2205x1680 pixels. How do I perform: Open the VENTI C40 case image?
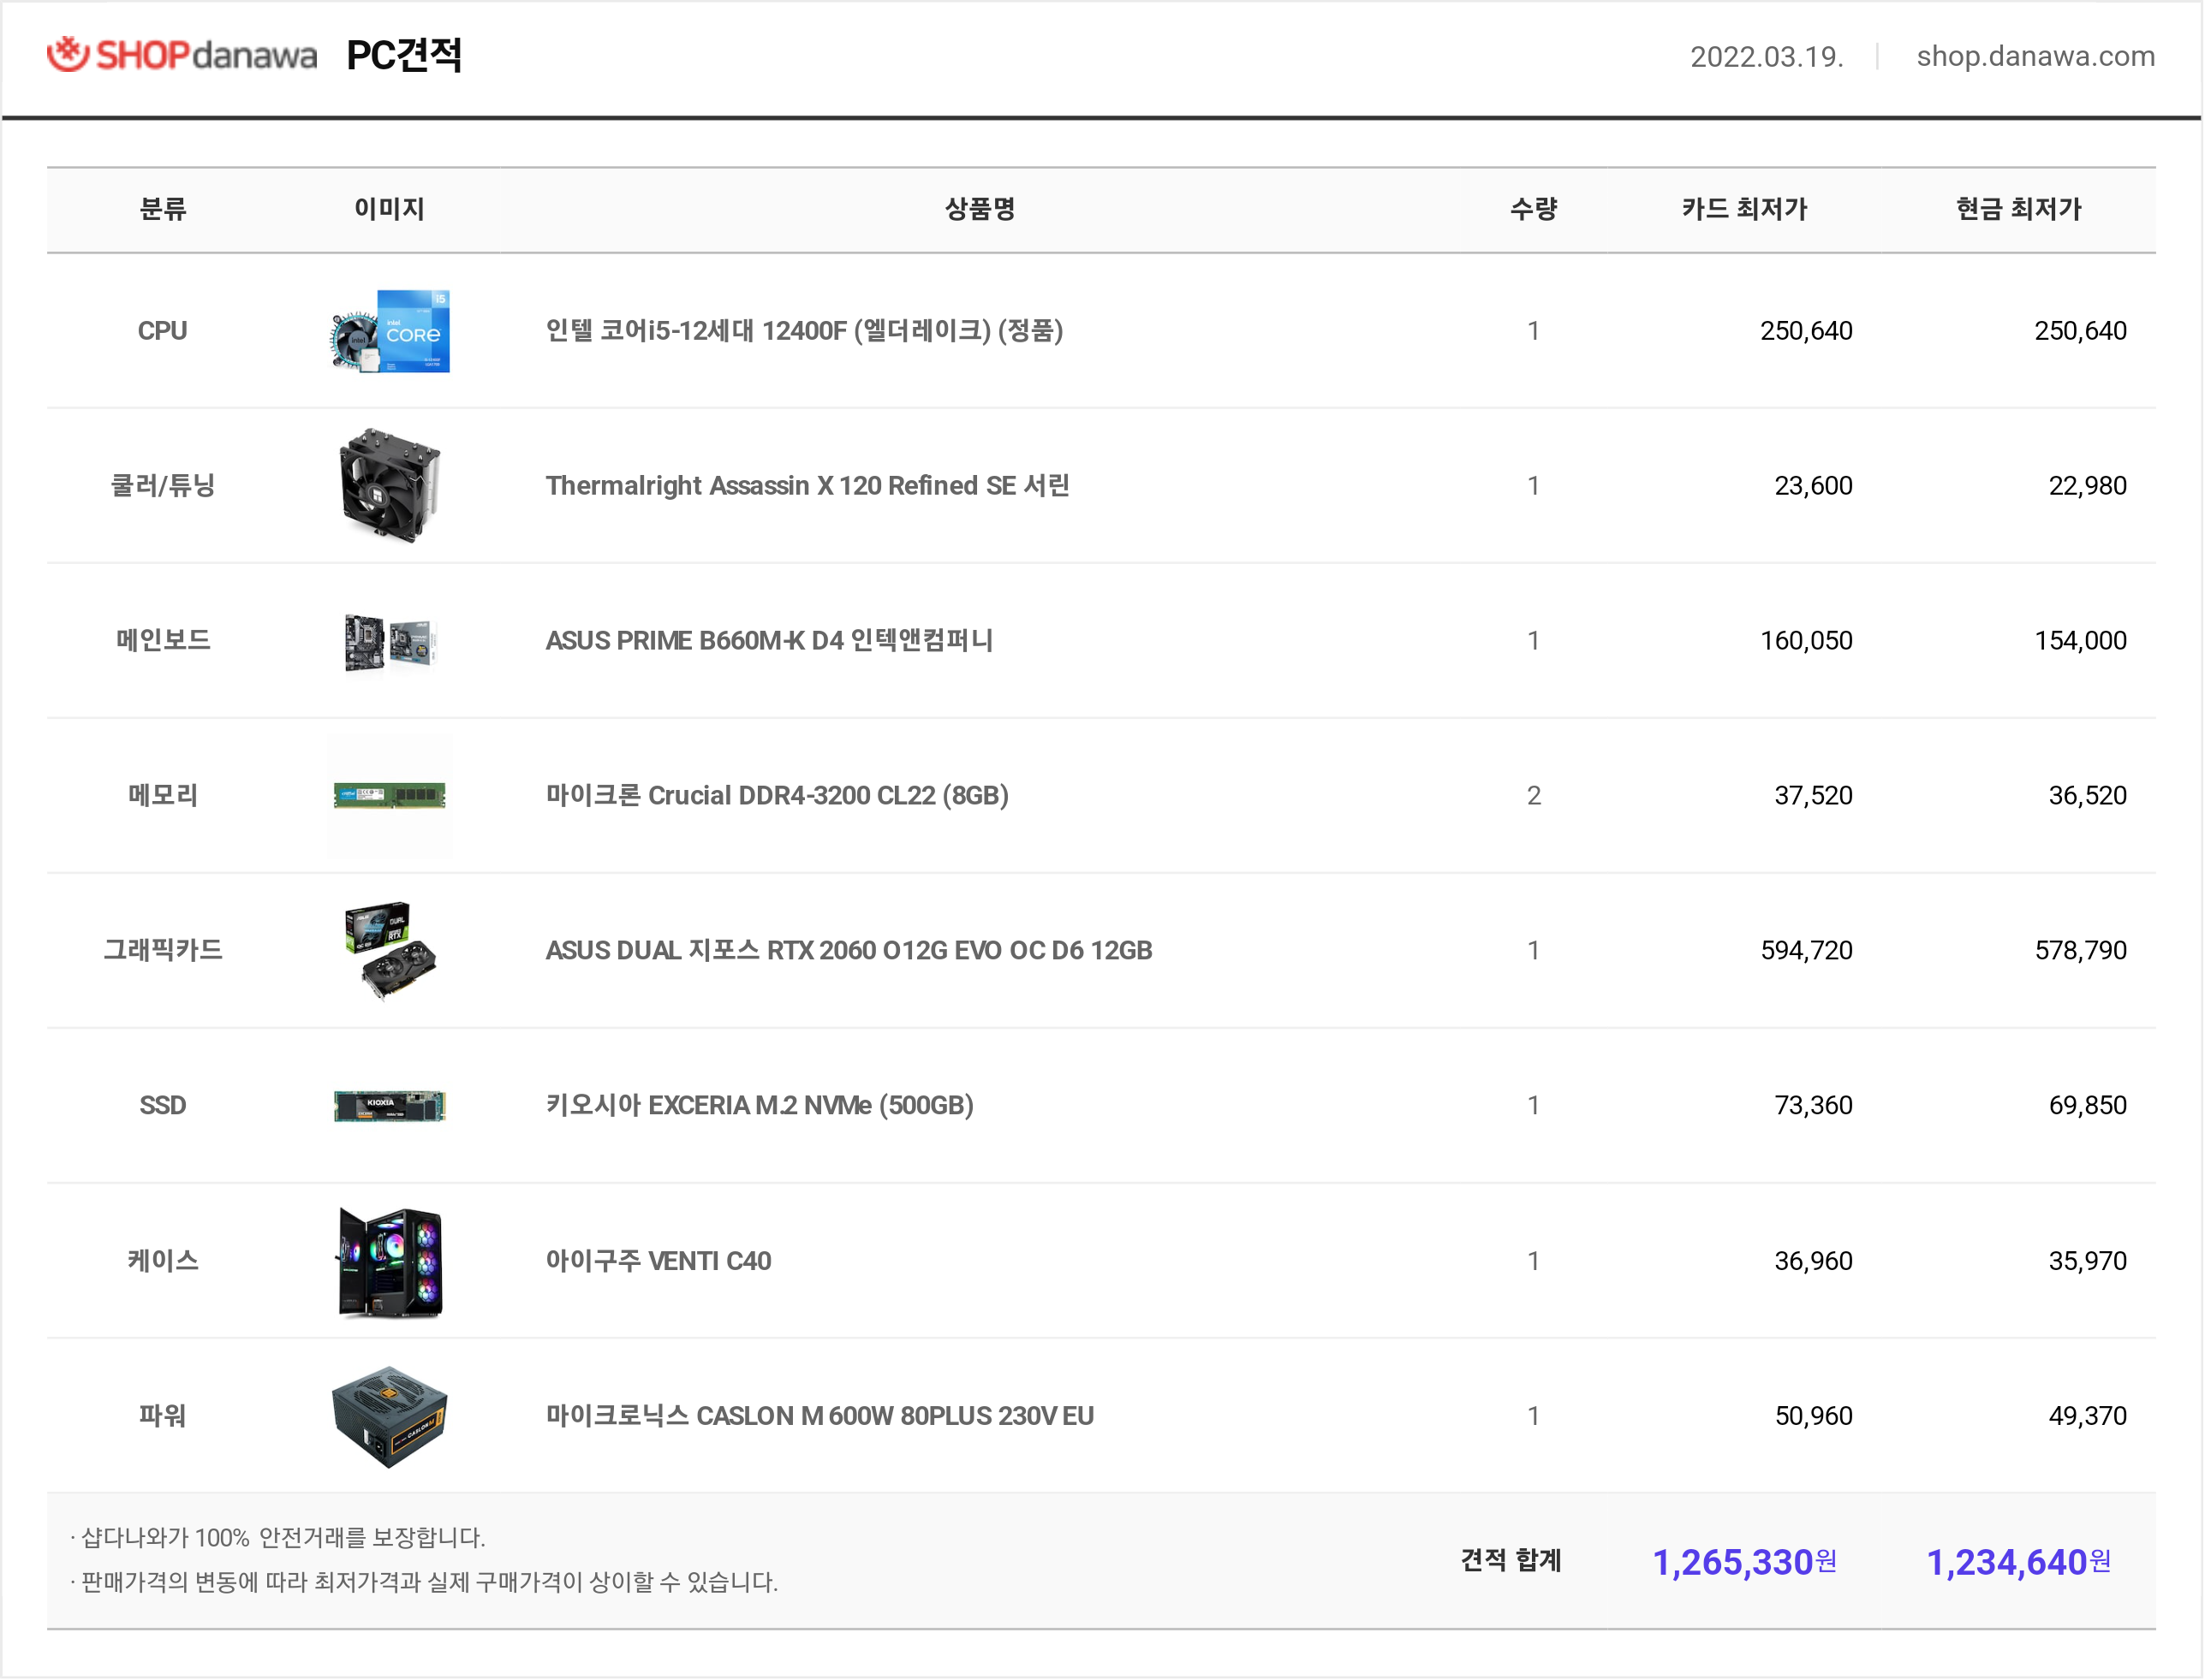click(x=390, y=1262)
